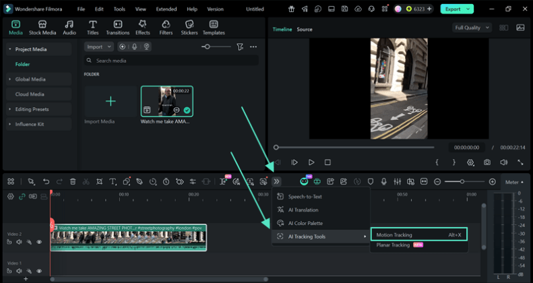This screenshot has height=283, width=533.
Task: Switch to the Timeline preview tab
Action: (x=282, y=30)
